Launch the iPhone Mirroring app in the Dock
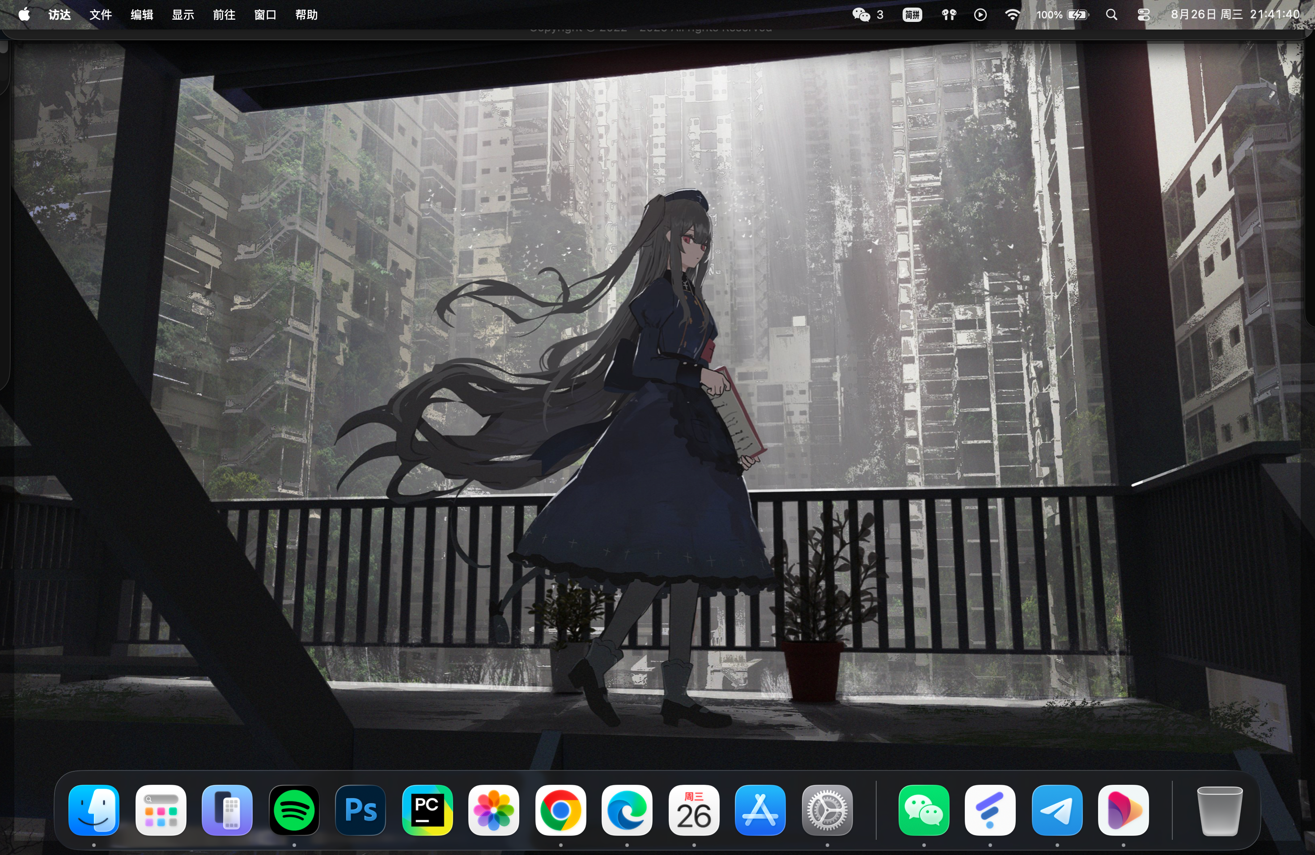The width and height of the screenshot is (1315, 855). pos(227,810)
